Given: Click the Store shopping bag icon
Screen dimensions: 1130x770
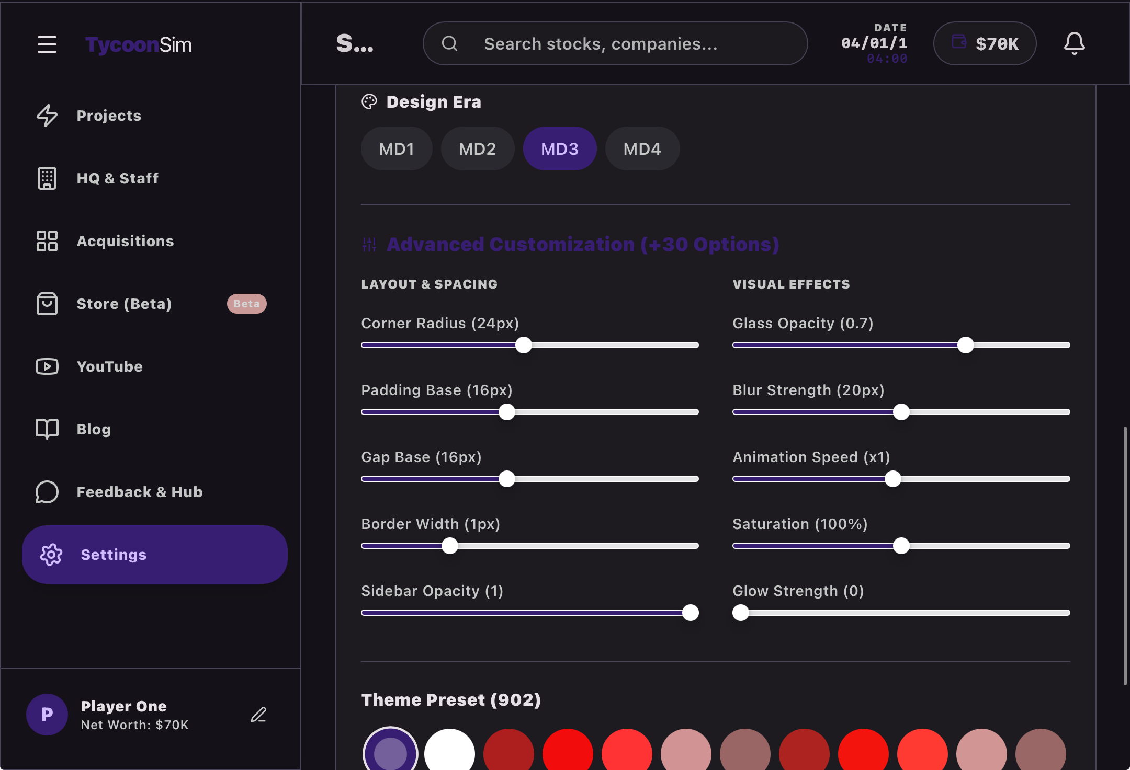Looking at the screenshot, I should [x=47, y=304].
